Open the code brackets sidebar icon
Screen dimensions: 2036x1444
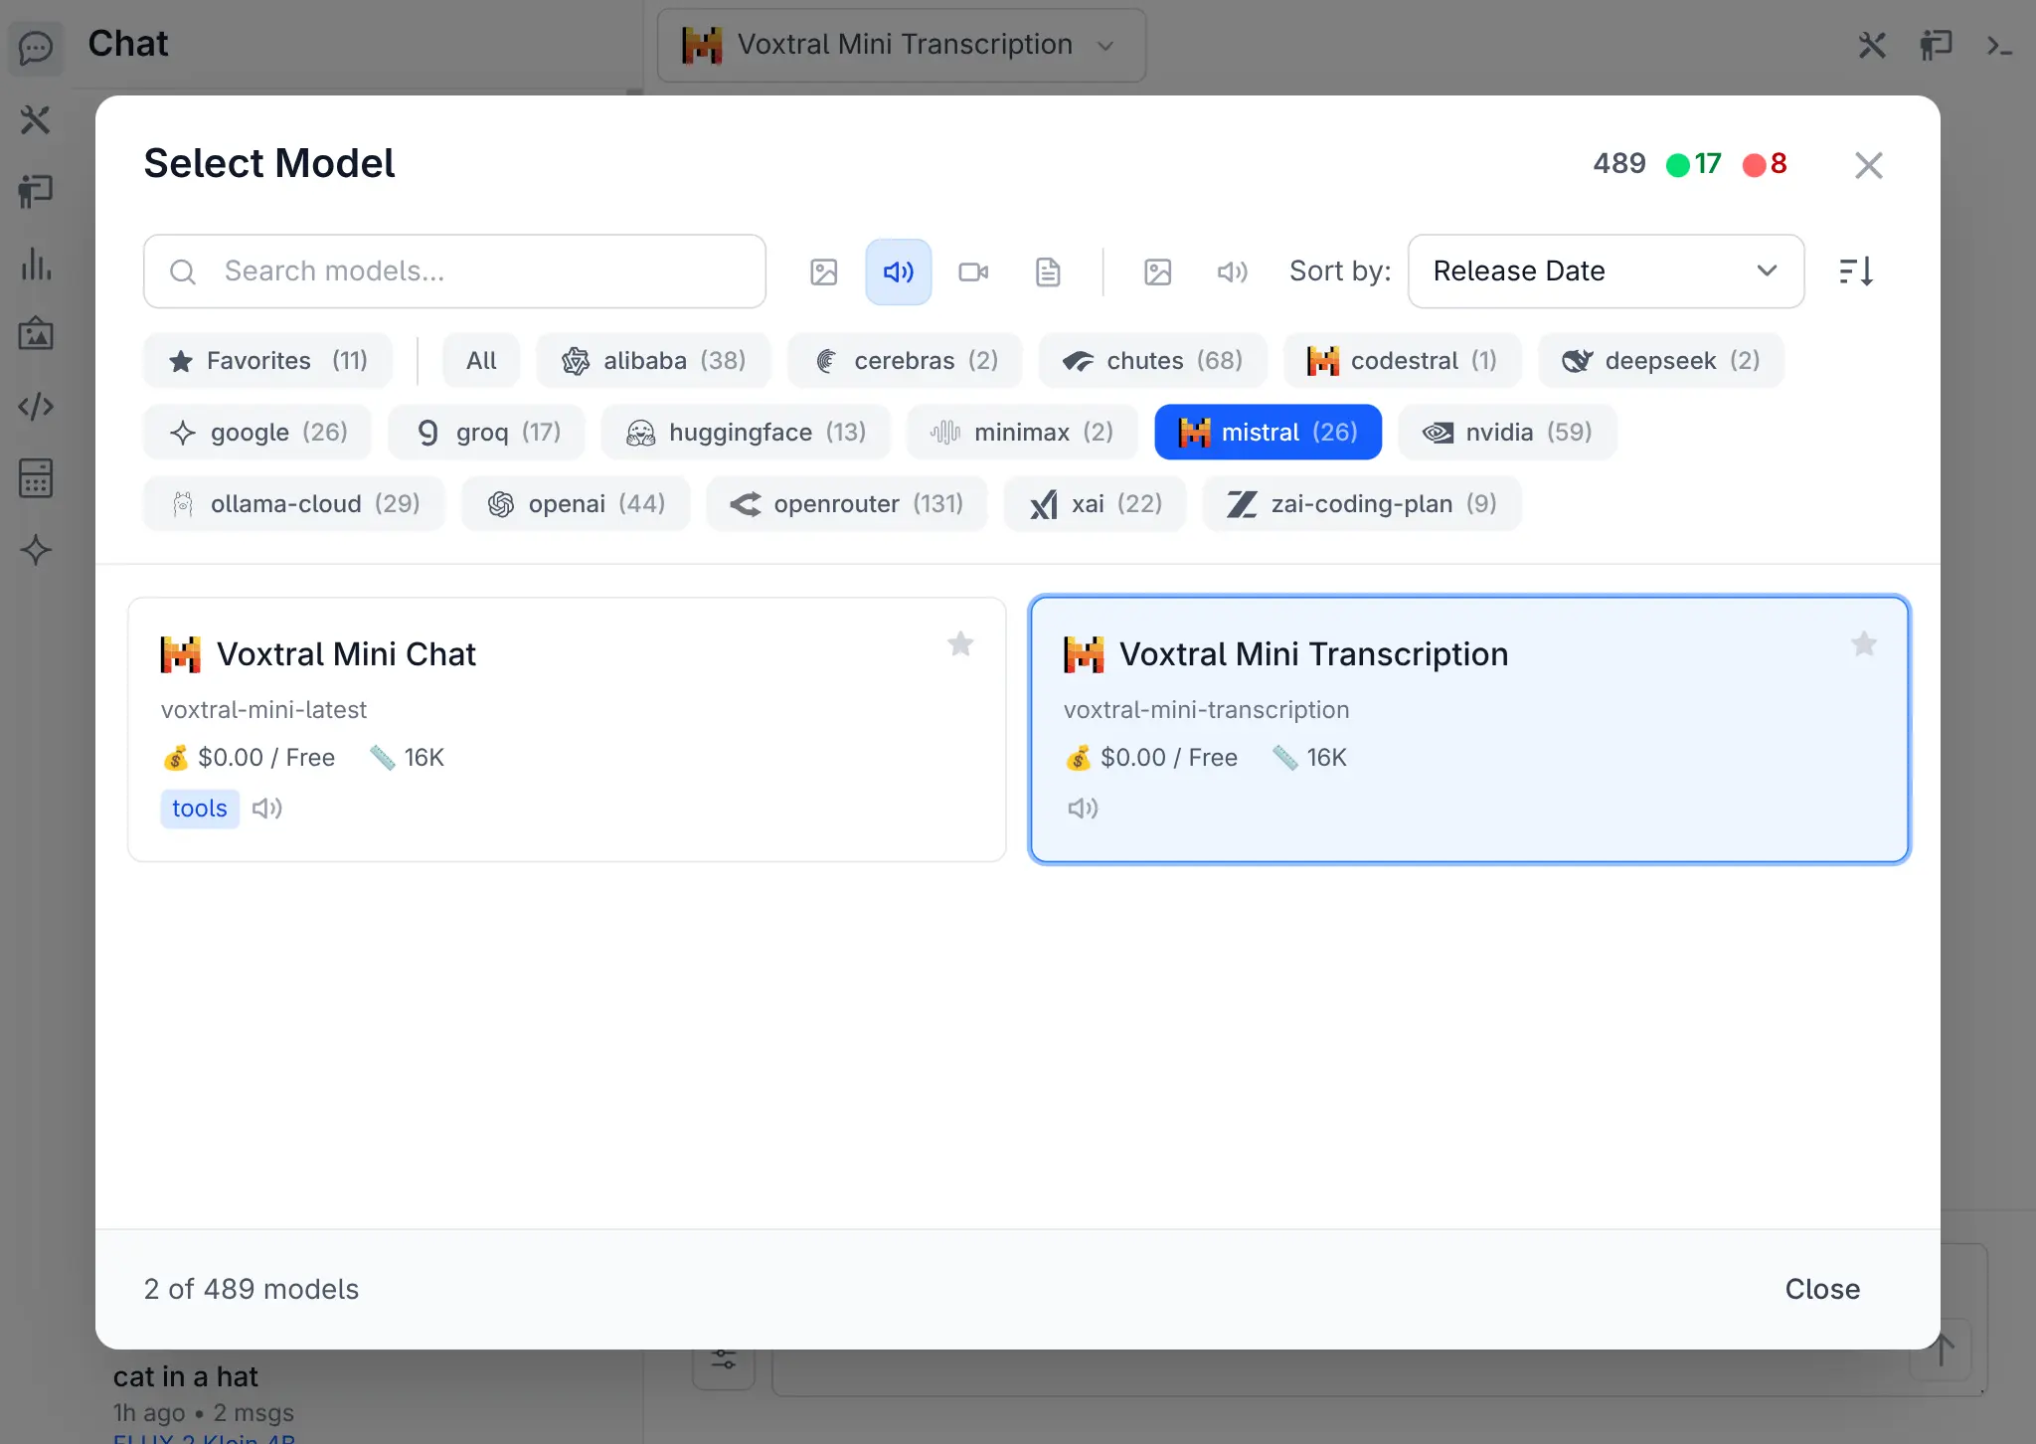(36, 406)
